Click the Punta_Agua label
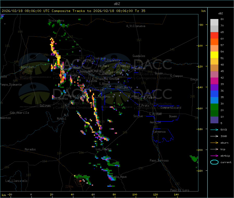Screen dimensions: 234x198 coord(119,177)
